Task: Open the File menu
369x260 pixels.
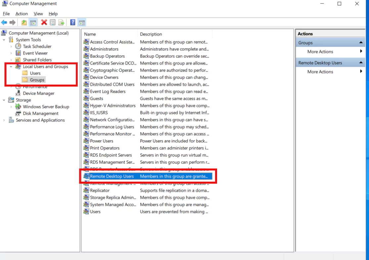Action: 6,14
